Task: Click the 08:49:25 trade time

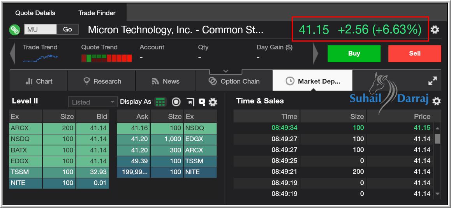Action: pos(284,161)
